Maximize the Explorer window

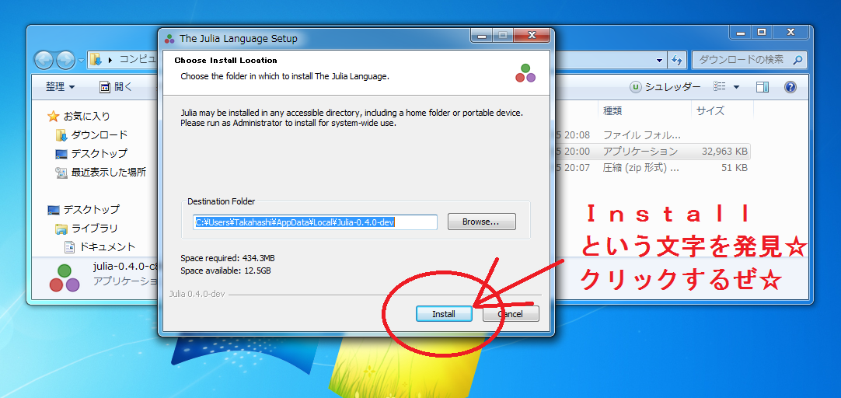click(761, 32)
